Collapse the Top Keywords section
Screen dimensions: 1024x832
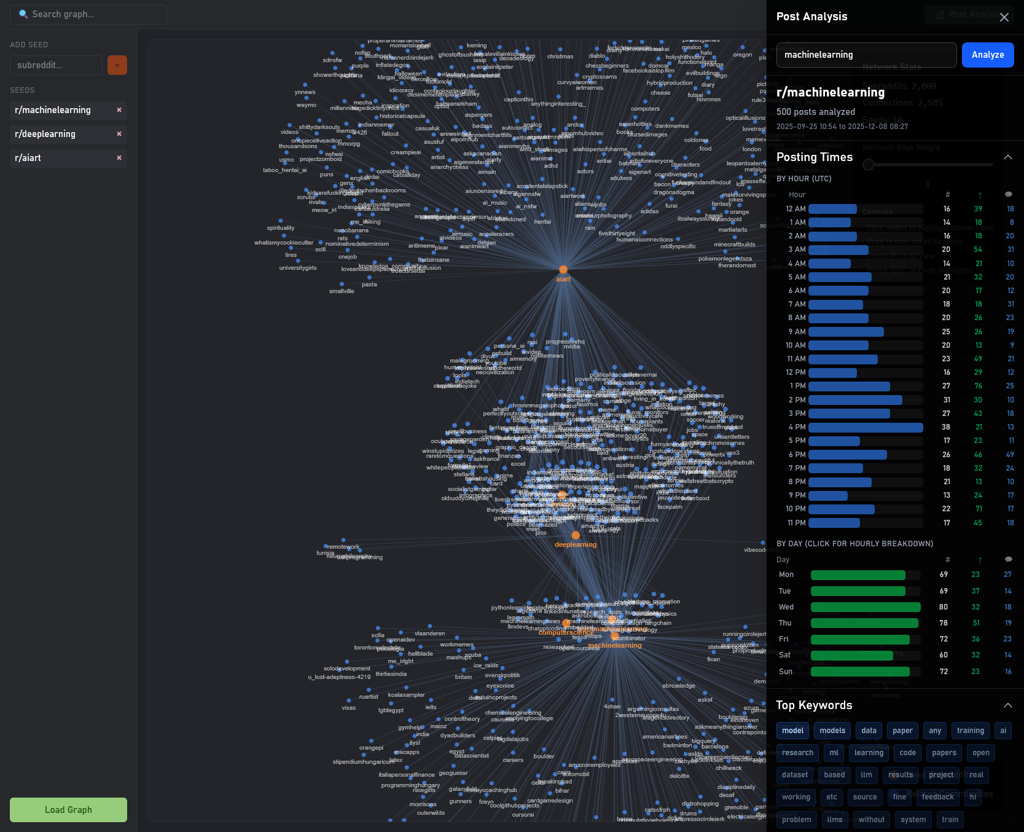pos(1008,705)
